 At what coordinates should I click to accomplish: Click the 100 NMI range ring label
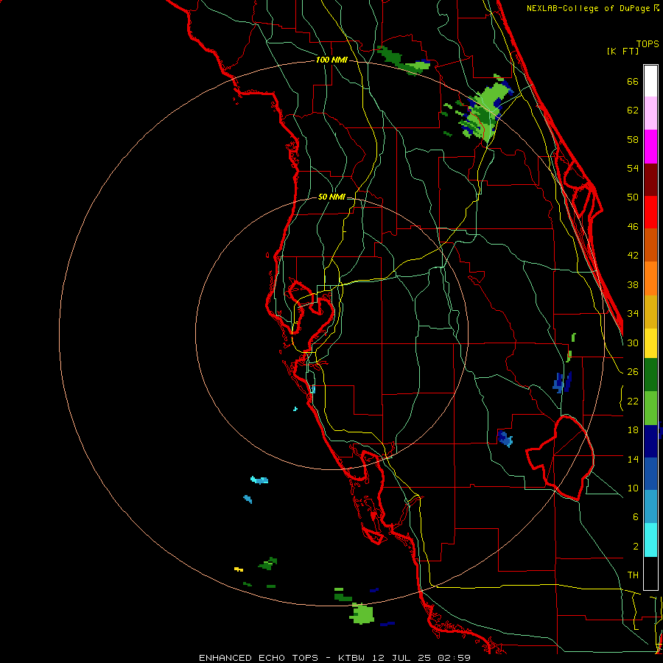click(331, 60)
